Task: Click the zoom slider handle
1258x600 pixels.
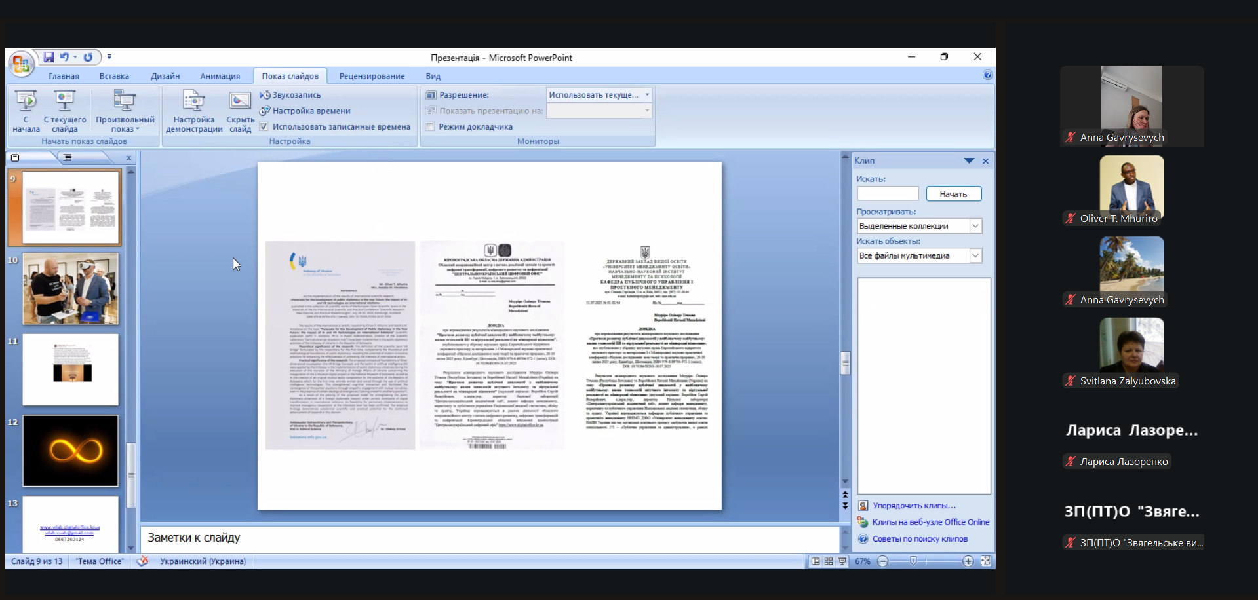Action: [x=913, y=561]
